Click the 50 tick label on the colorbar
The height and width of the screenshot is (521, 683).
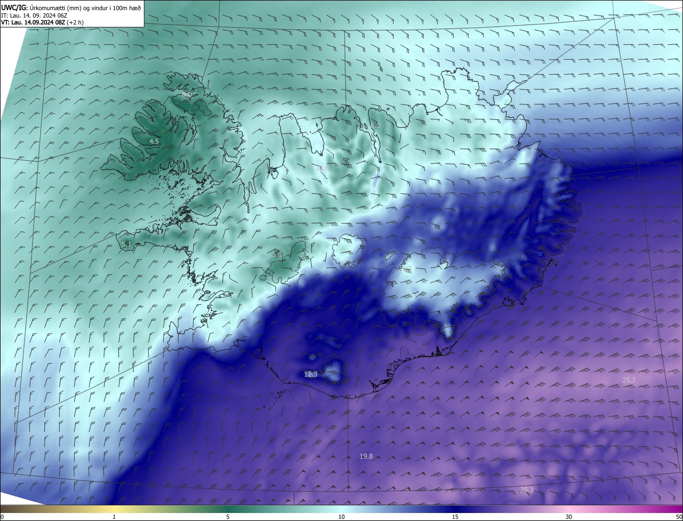679,517
